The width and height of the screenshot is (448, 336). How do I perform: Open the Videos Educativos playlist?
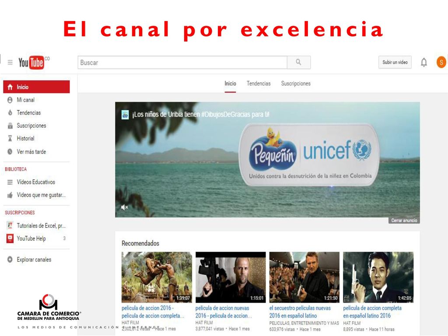[x=36, y=182]
